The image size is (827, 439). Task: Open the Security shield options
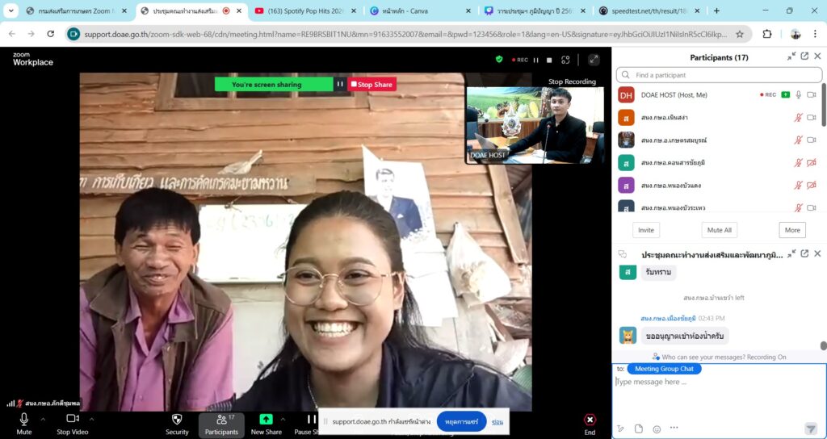pos(177,420)
